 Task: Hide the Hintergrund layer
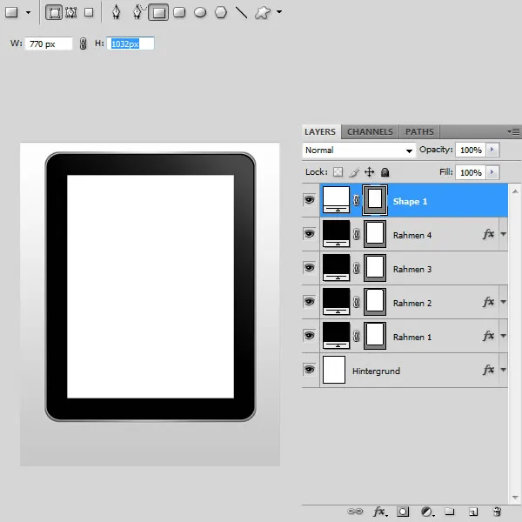pyautogui.click(x=309, y=370)
